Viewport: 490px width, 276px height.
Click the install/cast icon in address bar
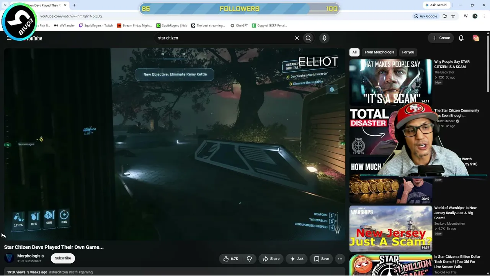(x=445, y=16)
